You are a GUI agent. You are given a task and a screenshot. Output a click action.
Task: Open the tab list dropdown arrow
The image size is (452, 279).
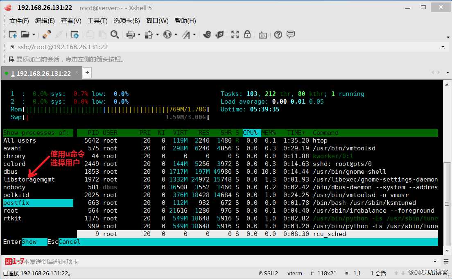click(447, 73)
